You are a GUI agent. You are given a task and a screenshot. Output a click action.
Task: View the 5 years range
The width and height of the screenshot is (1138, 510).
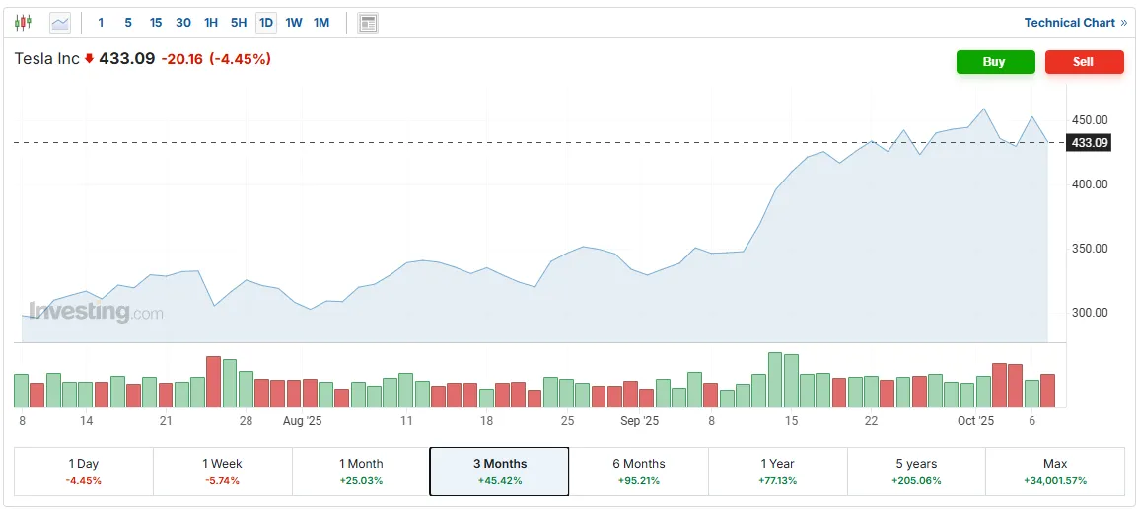[x=915, y=472]
